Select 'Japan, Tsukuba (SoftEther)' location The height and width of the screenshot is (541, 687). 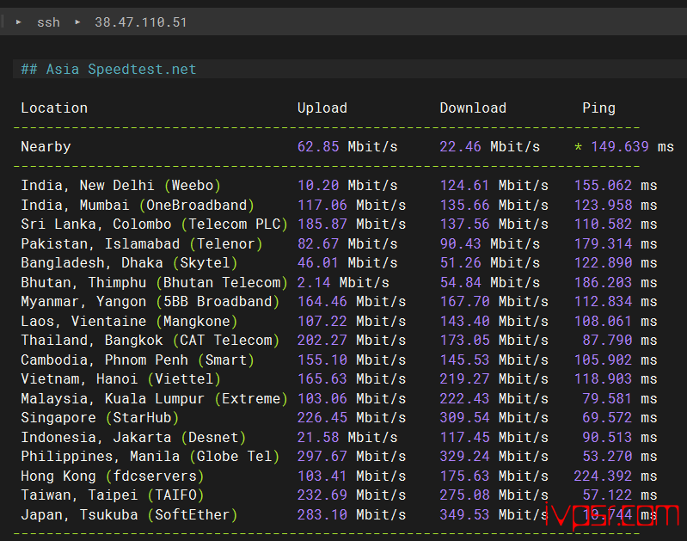tap(129, 514)
